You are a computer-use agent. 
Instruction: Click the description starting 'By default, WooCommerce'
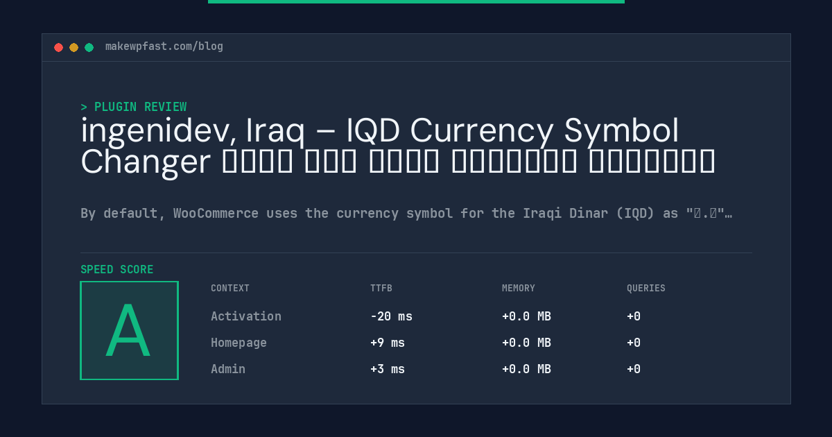(406, 213)
